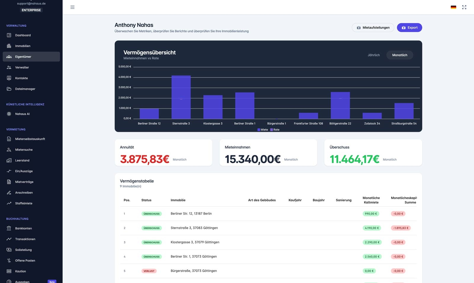Screen dimensions: 474x283
Task: Click the Mieteinnahmen 15.340,00€ amount
Action: (253, 159)
